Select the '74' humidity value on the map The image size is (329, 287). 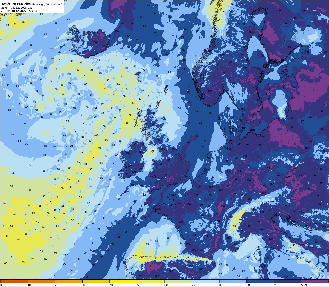tap(55, 218)
